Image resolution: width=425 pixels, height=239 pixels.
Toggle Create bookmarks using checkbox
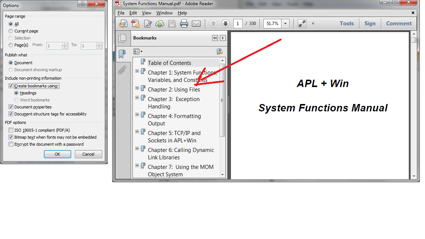click(x=11, y=86)
